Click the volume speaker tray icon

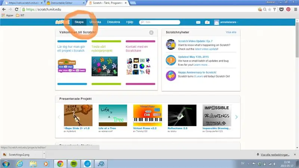[275, 164]
